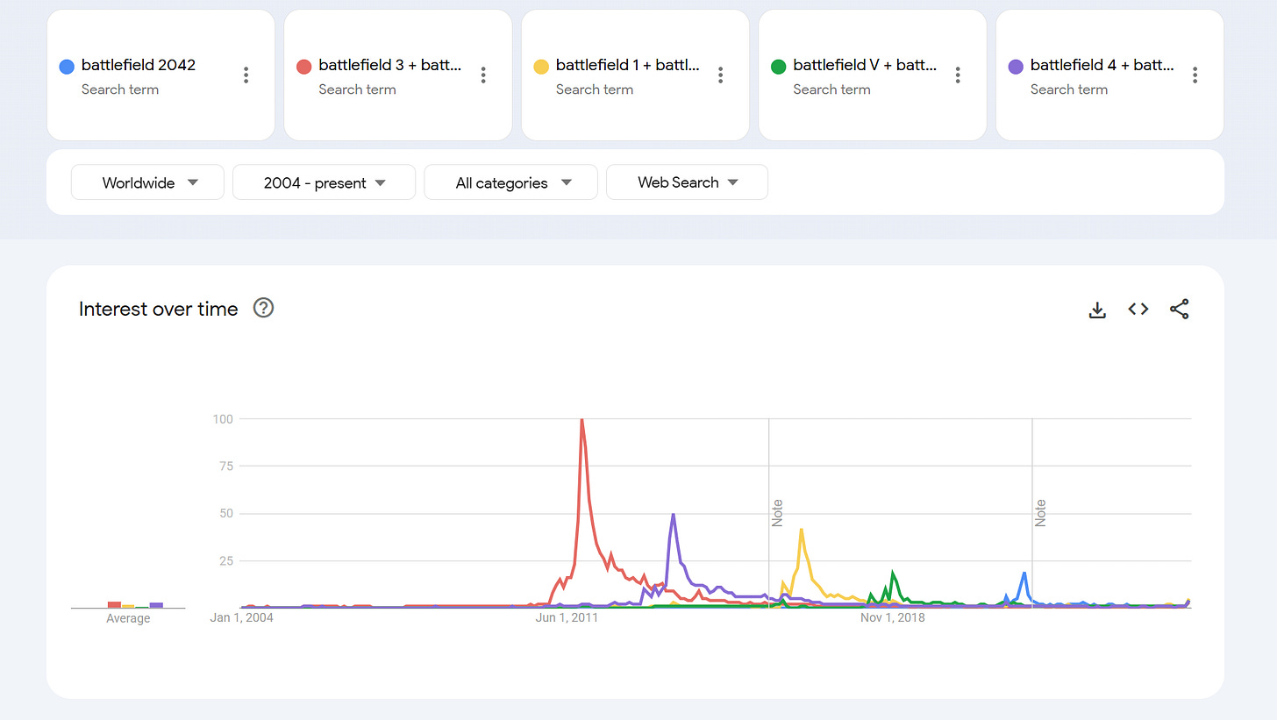
Task: Click the Jun 1, 2011 axis label
Action: click(x=567, y=618)
